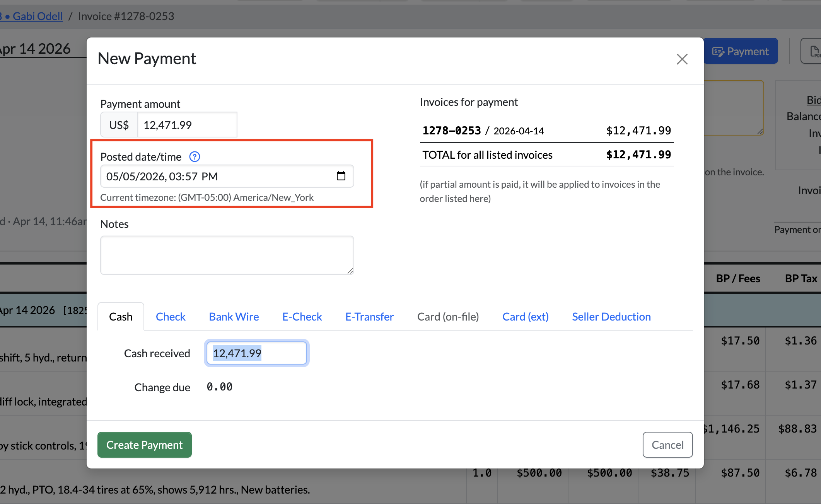Viewport: 821px width, 504px height.
Task: Click the Posted date/time field
Action: pos(227,176)
